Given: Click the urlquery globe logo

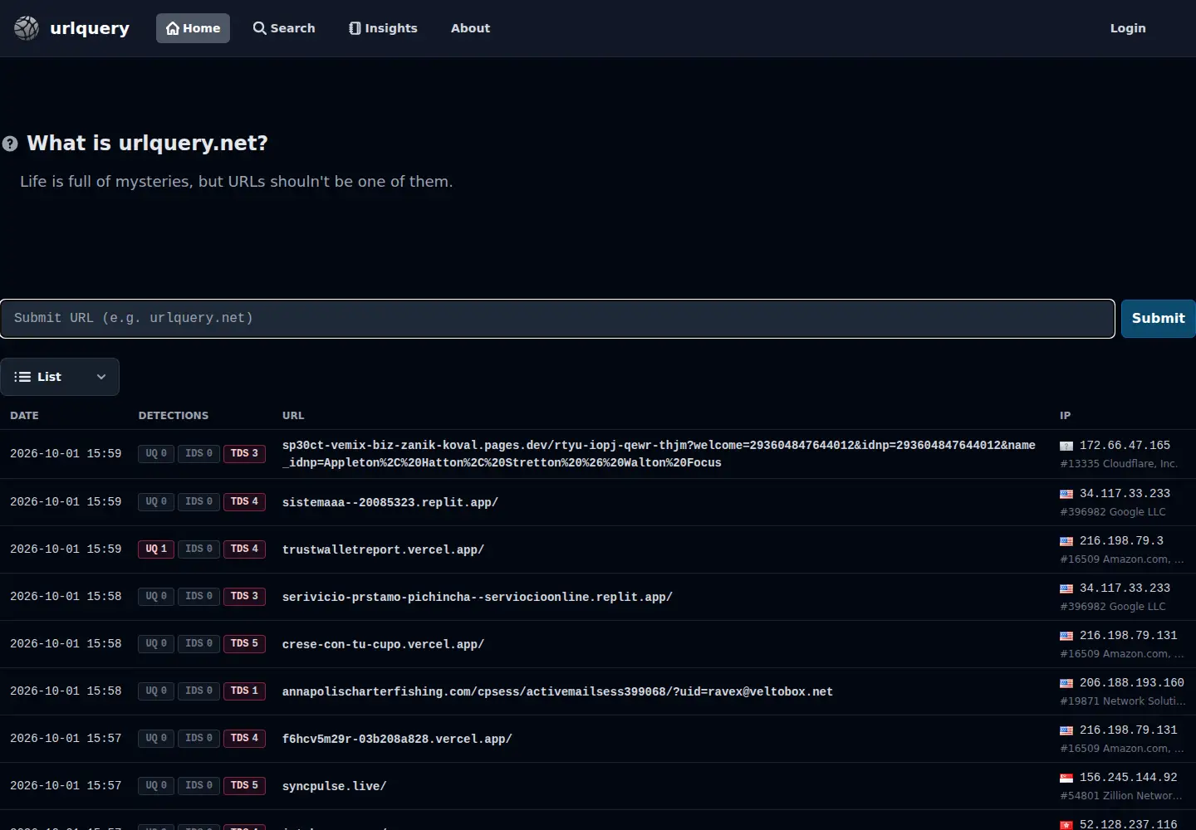Looking at the screenshot, I should [27, 28].
